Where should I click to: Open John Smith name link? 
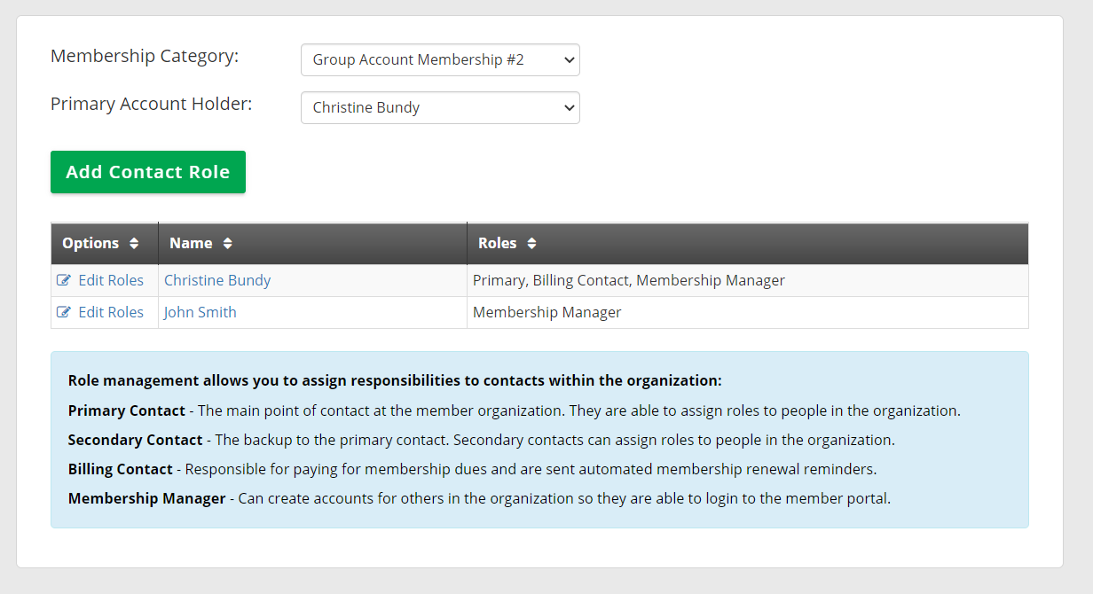[201, 312]
